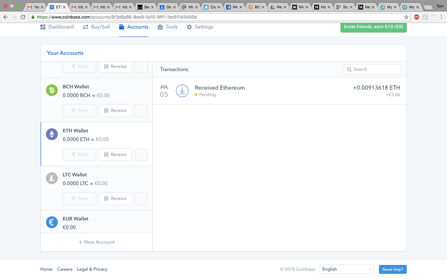Select the LTC Wallet account name
Viewport: 447px width, 279px height.
click(x=75, y=175)
